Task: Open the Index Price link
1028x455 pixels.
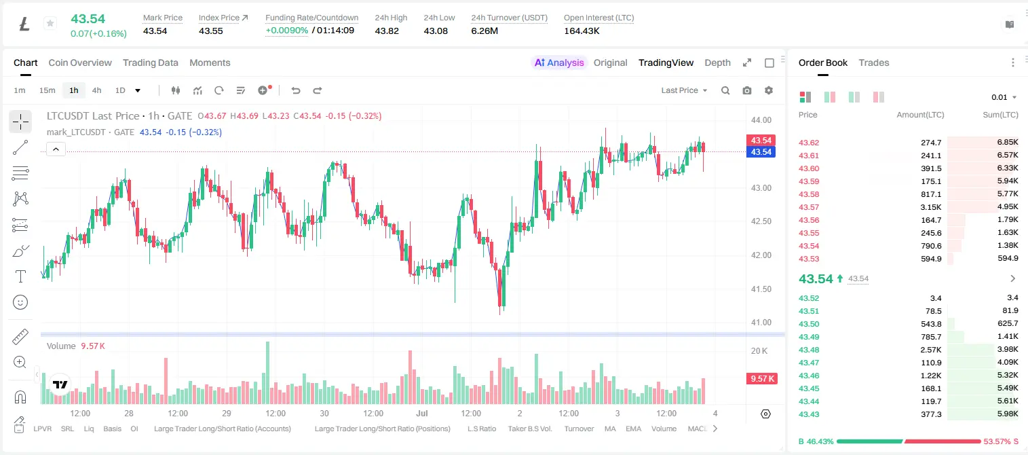Action: tap(223, 17)
